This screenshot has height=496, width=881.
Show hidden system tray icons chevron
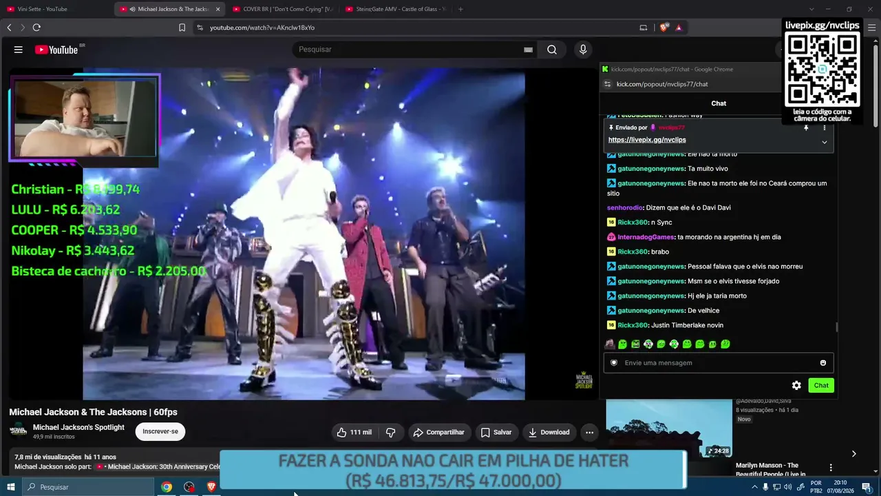pos(754,487)
